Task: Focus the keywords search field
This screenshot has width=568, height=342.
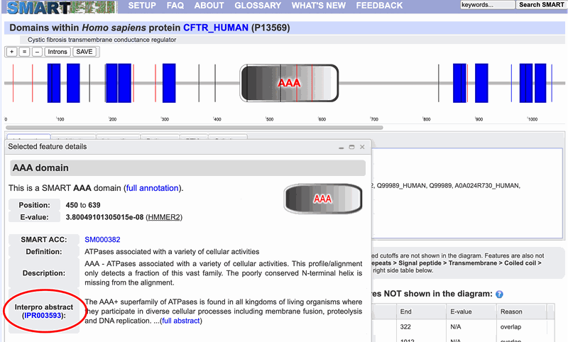Action: 488,5
